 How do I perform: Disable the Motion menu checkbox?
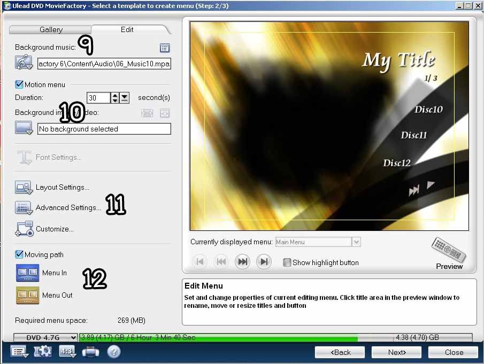[19, 84]
